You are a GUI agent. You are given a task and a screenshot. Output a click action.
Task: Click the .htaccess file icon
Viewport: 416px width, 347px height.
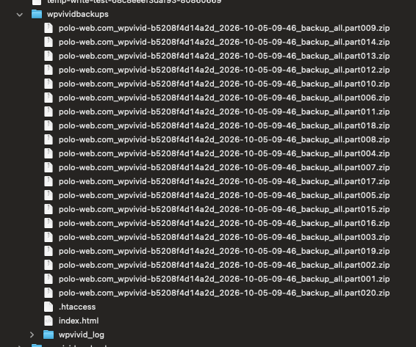coord(49,307)
